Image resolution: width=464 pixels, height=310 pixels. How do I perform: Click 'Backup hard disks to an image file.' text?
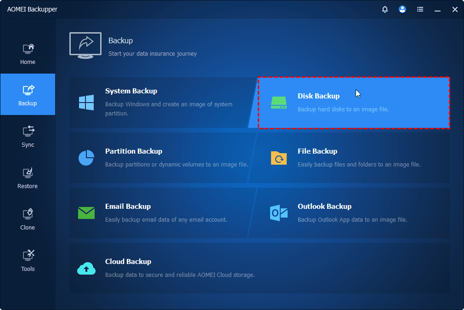pyautogui.click(x=343, y=109)
